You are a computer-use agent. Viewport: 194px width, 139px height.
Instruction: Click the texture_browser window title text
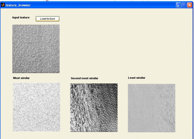pos(18,5)
